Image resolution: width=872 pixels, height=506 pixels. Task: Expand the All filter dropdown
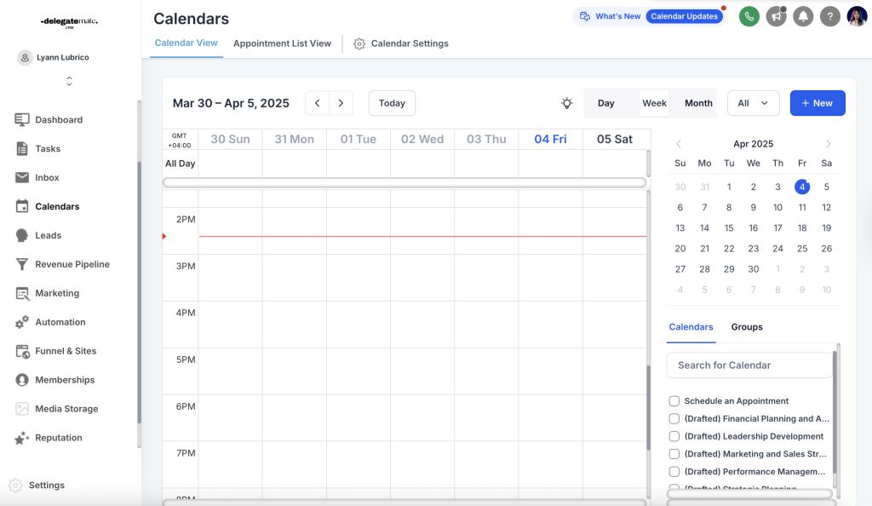[753, 103]
